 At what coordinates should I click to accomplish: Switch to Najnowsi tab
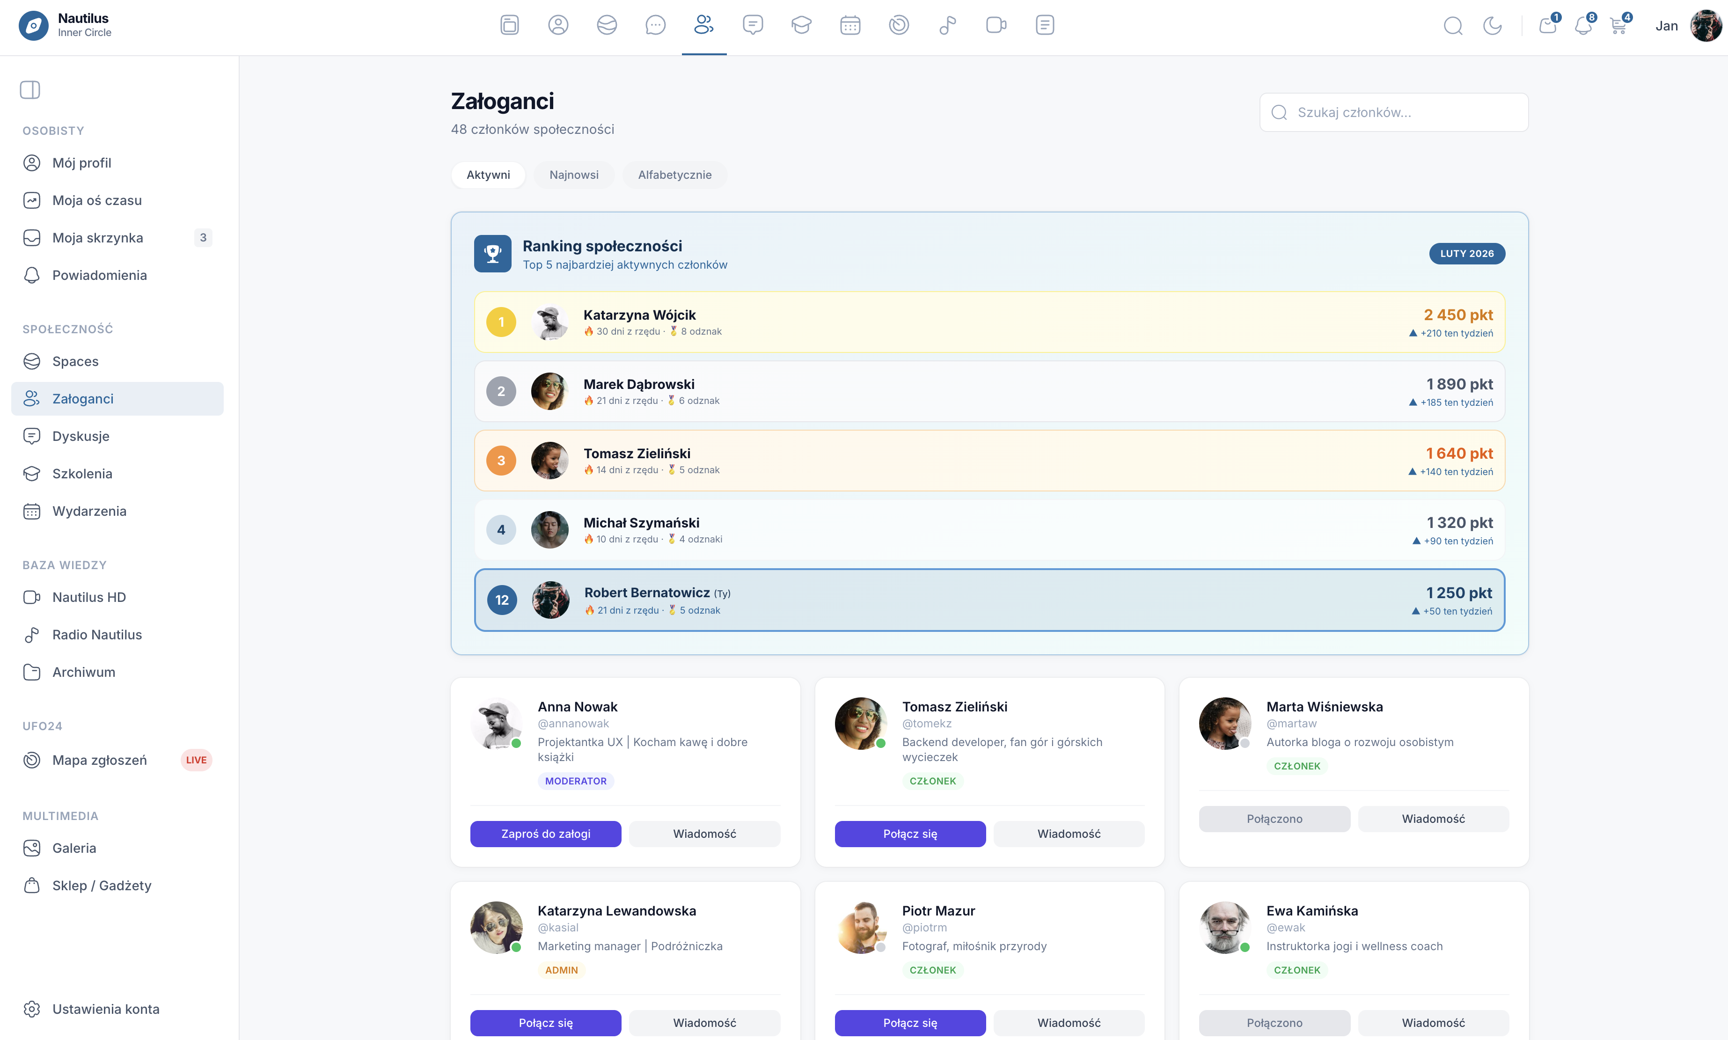pyautogui.click(x=574, y=175)
